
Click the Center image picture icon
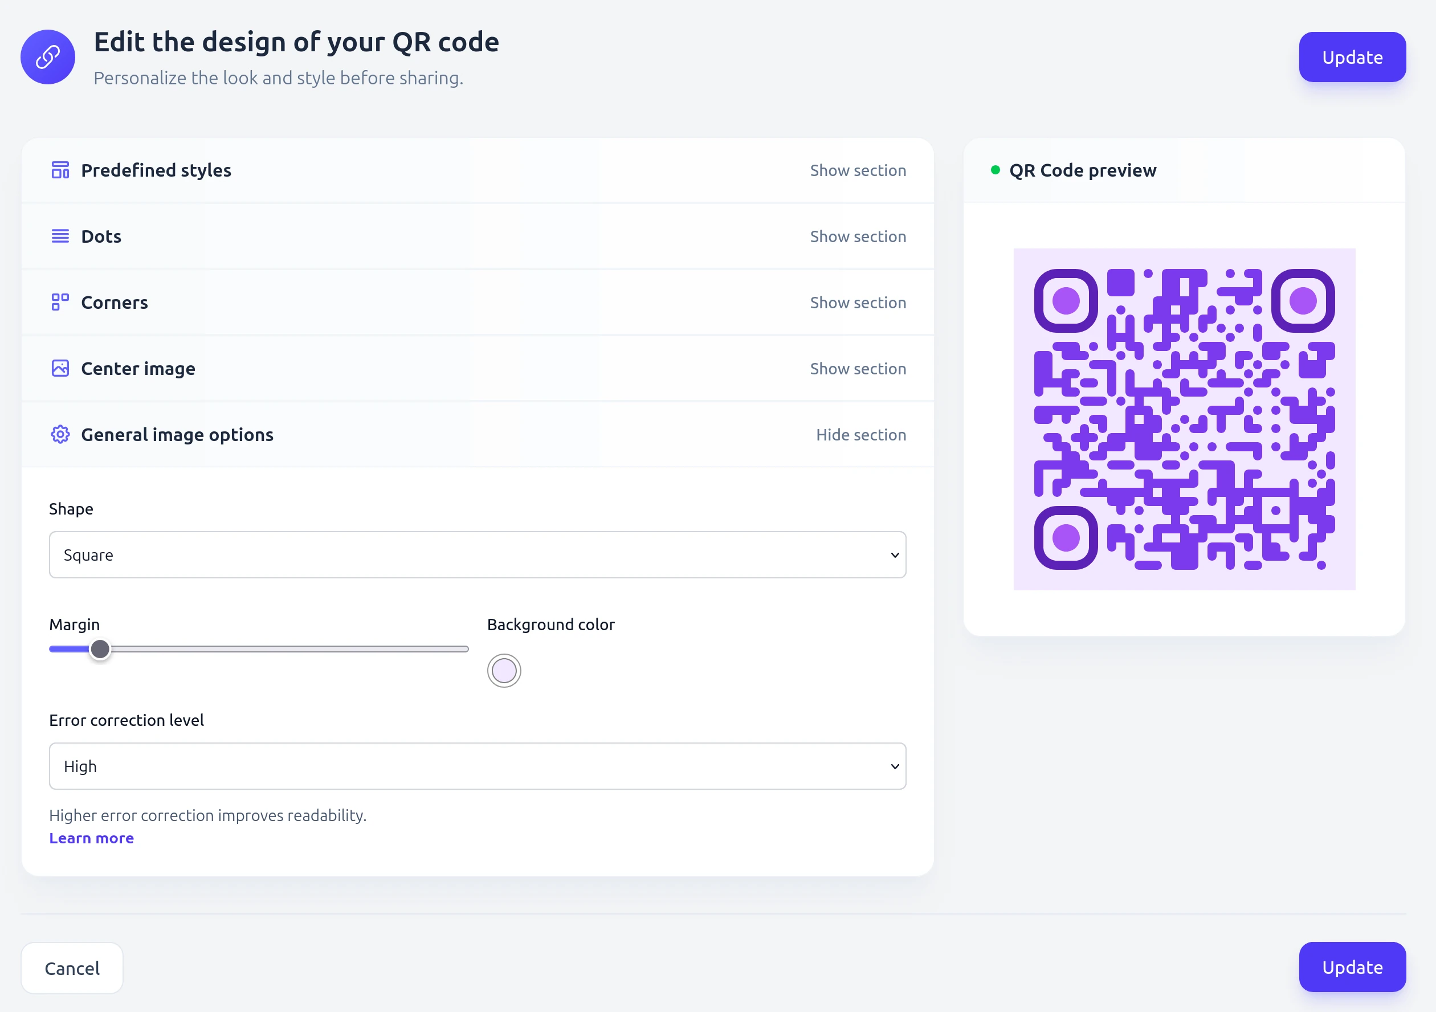click(x=60, y=369)
